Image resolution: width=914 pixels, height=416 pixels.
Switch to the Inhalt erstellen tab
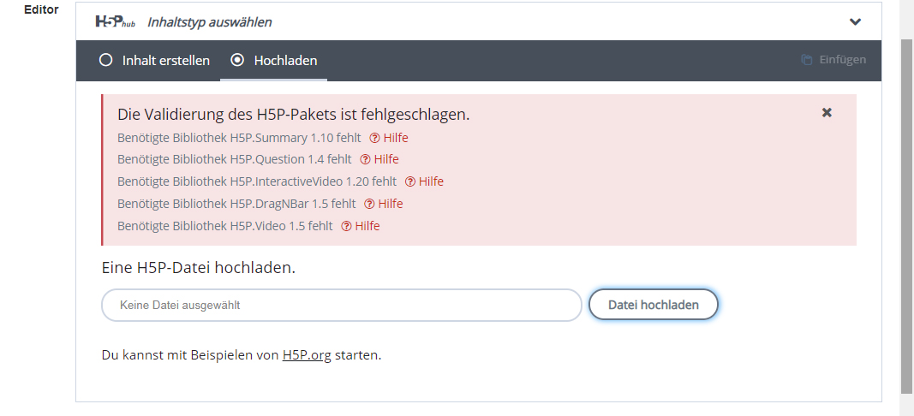(x=154, y=61)
